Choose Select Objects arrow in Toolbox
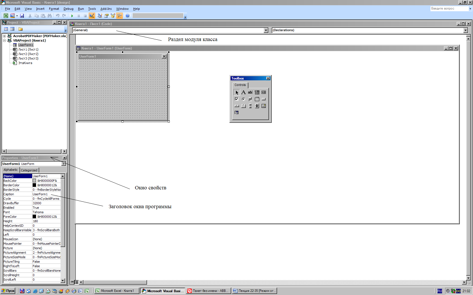The width and height of the screenshot is (473, 295). [x=237, y=92]
